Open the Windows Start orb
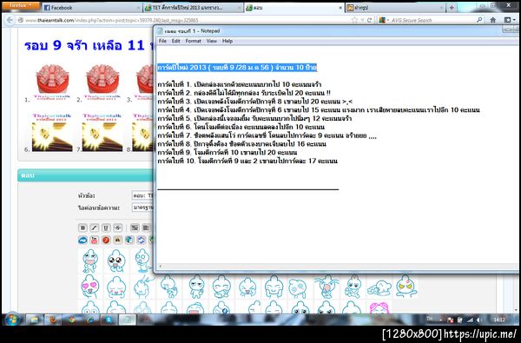 (x=12, y=320)
